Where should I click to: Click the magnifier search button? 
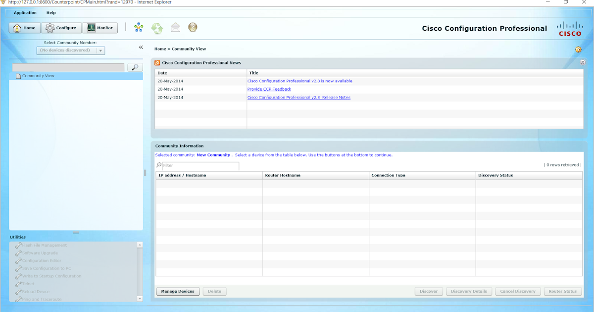pyautogui.click(x=135, y=67)
